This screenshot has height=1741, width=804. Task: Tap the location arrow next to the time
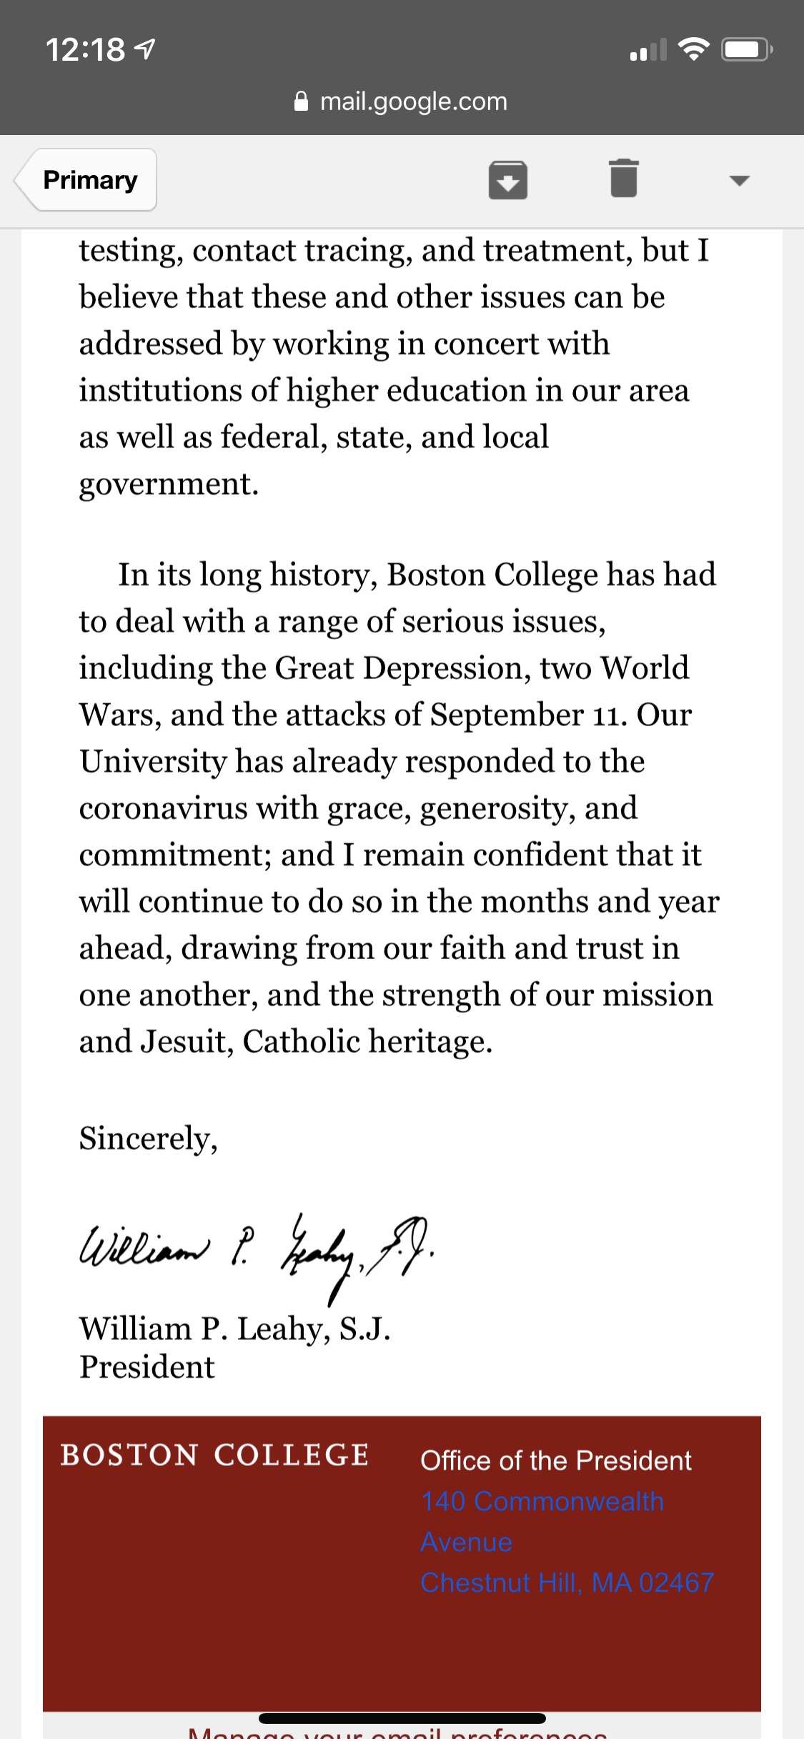pos(146,49)
